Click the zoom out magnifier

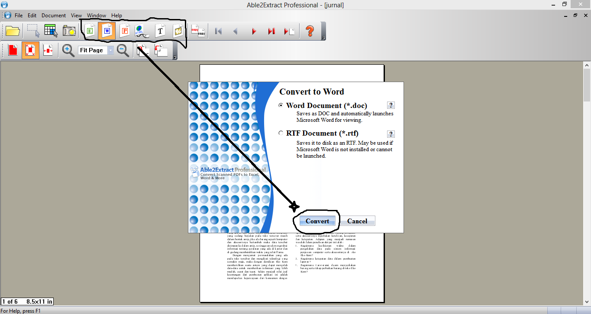click(x=123, y=51)
